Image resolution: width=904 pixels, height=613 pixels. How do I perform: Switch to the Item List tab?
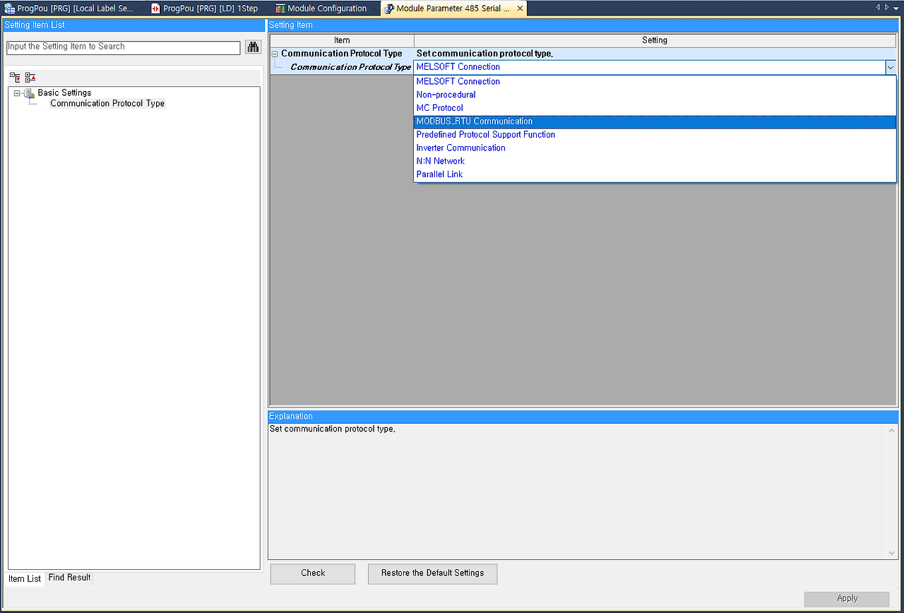pyautogui.click(x=25, y=578)
